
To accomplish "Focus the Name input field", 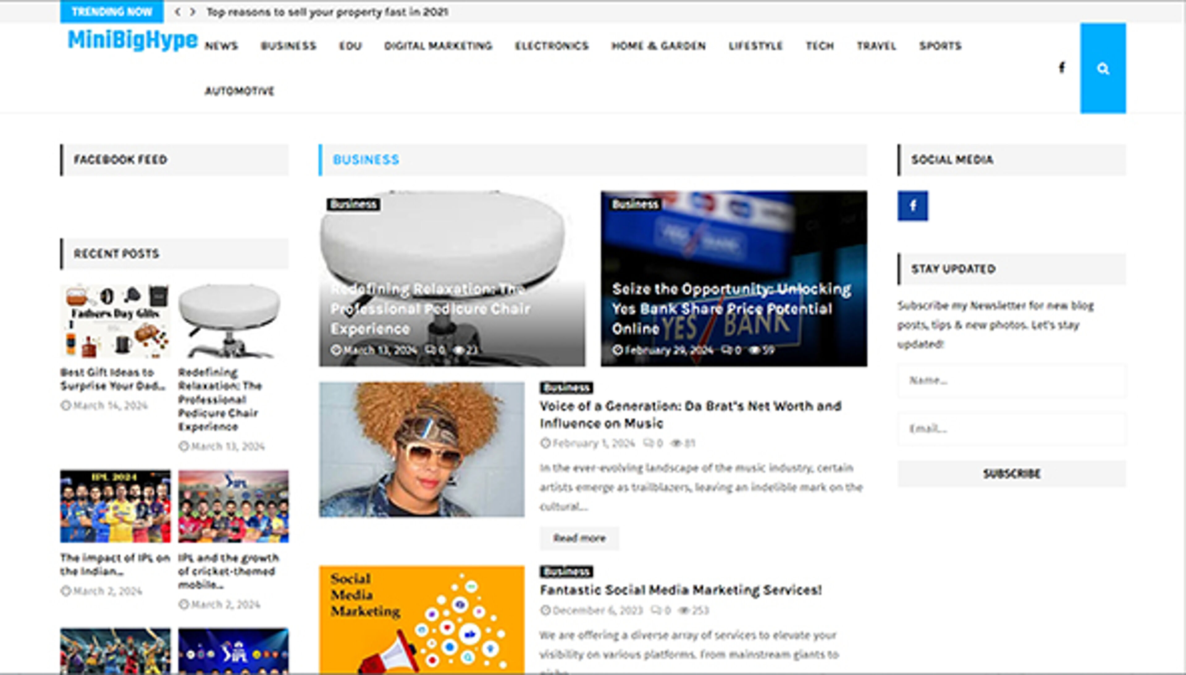I will coord(1011,381).
